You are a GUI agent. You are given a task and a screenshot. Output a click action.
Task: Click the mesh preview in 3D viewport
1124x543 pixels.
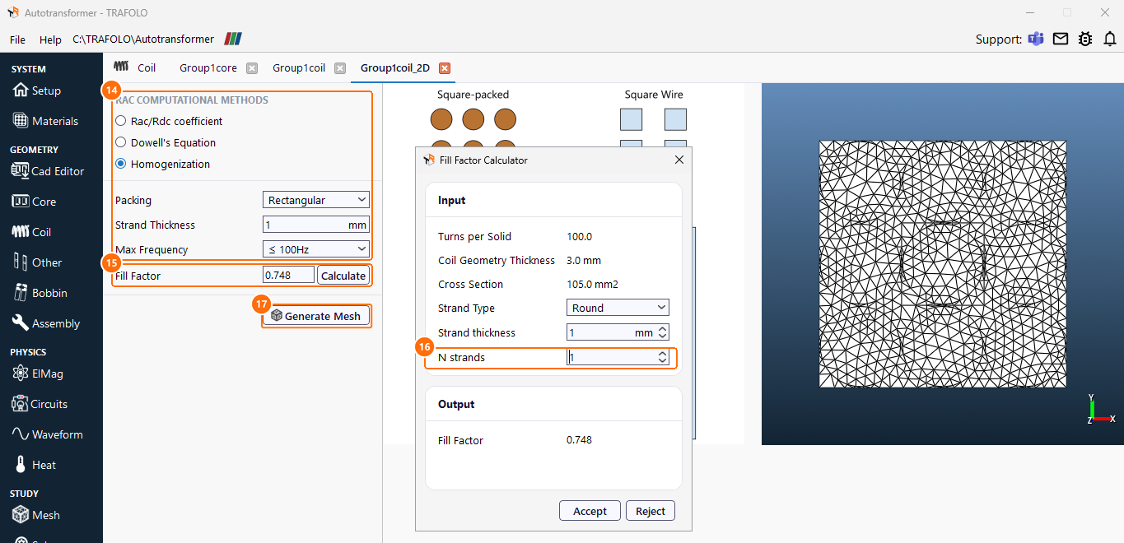943,263
